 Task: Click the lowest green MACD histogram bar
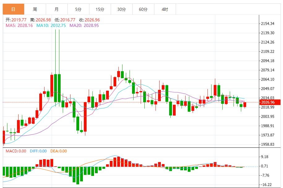tap(78, 175)
